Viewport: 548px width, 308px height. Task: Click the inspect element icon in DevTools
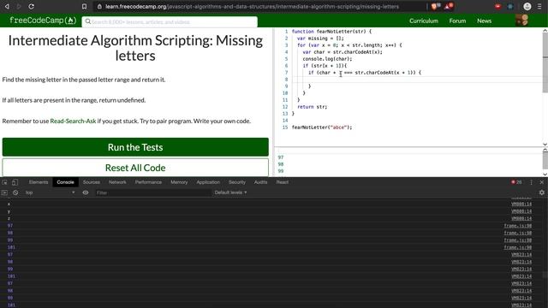(x=4, y=182)
